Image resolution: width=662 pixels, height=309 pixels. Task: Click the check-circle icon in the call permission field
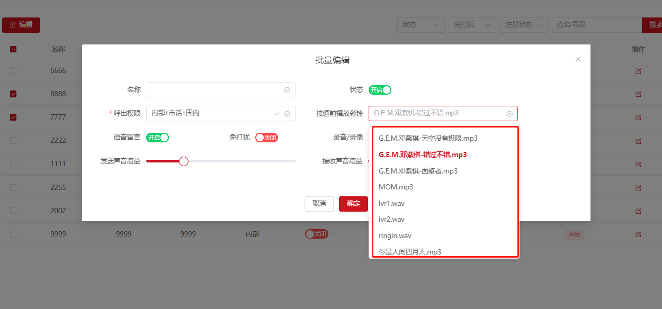287,114
